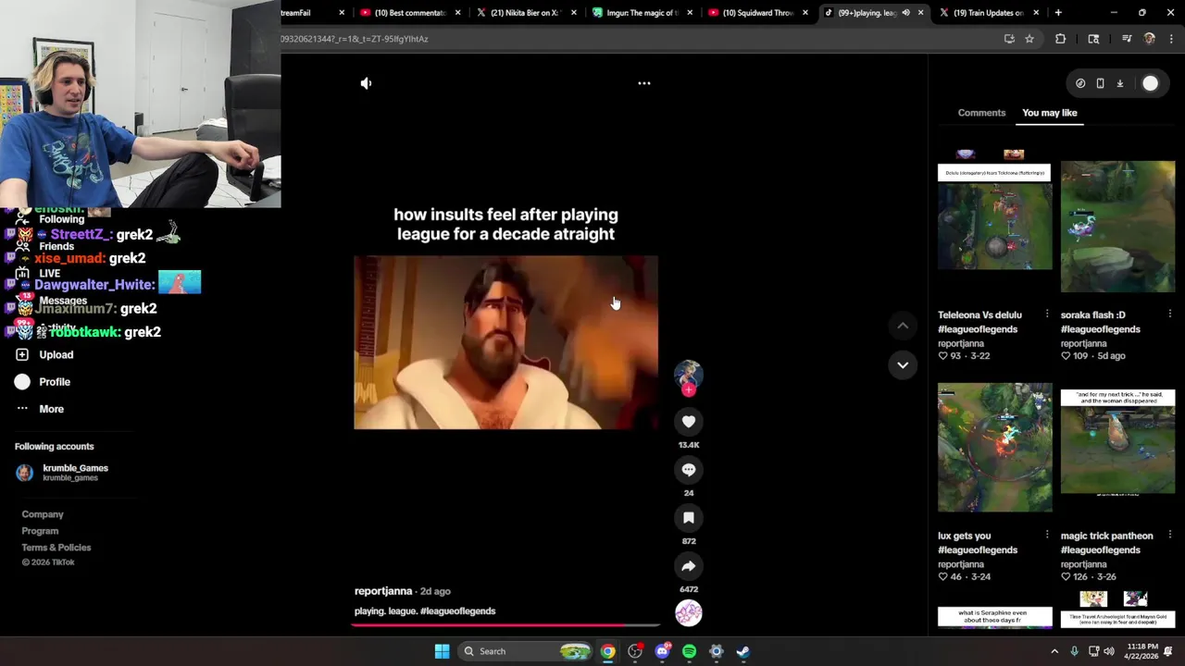
Task: Open Discord from the taskbar
Action: coord(662,651)
